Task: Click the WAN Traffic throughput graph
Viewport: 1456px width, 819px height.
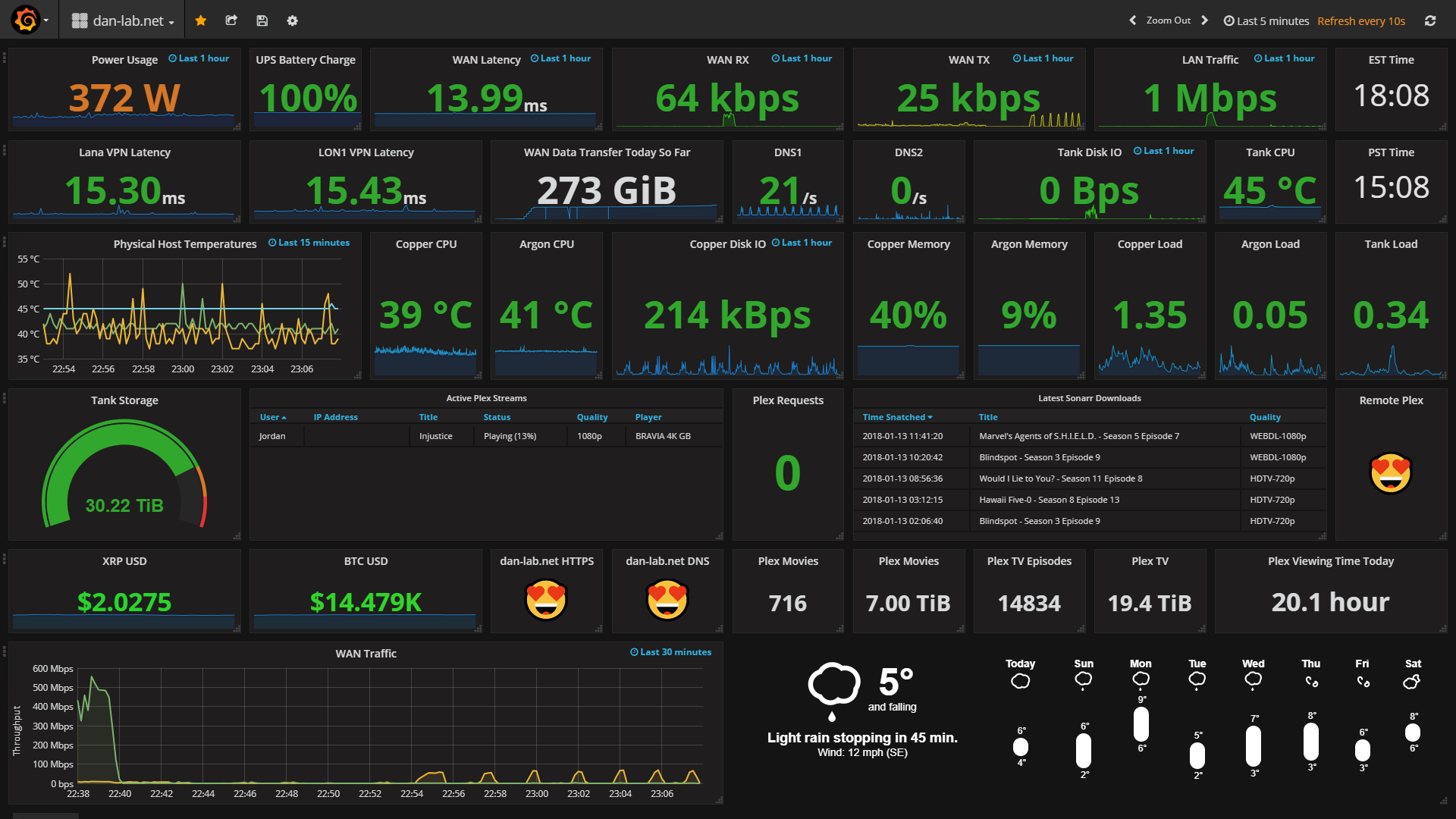Action: point(390,726)
